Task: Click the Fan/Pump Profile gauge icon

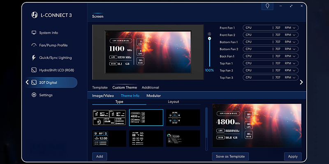Action: click(34, 45)
